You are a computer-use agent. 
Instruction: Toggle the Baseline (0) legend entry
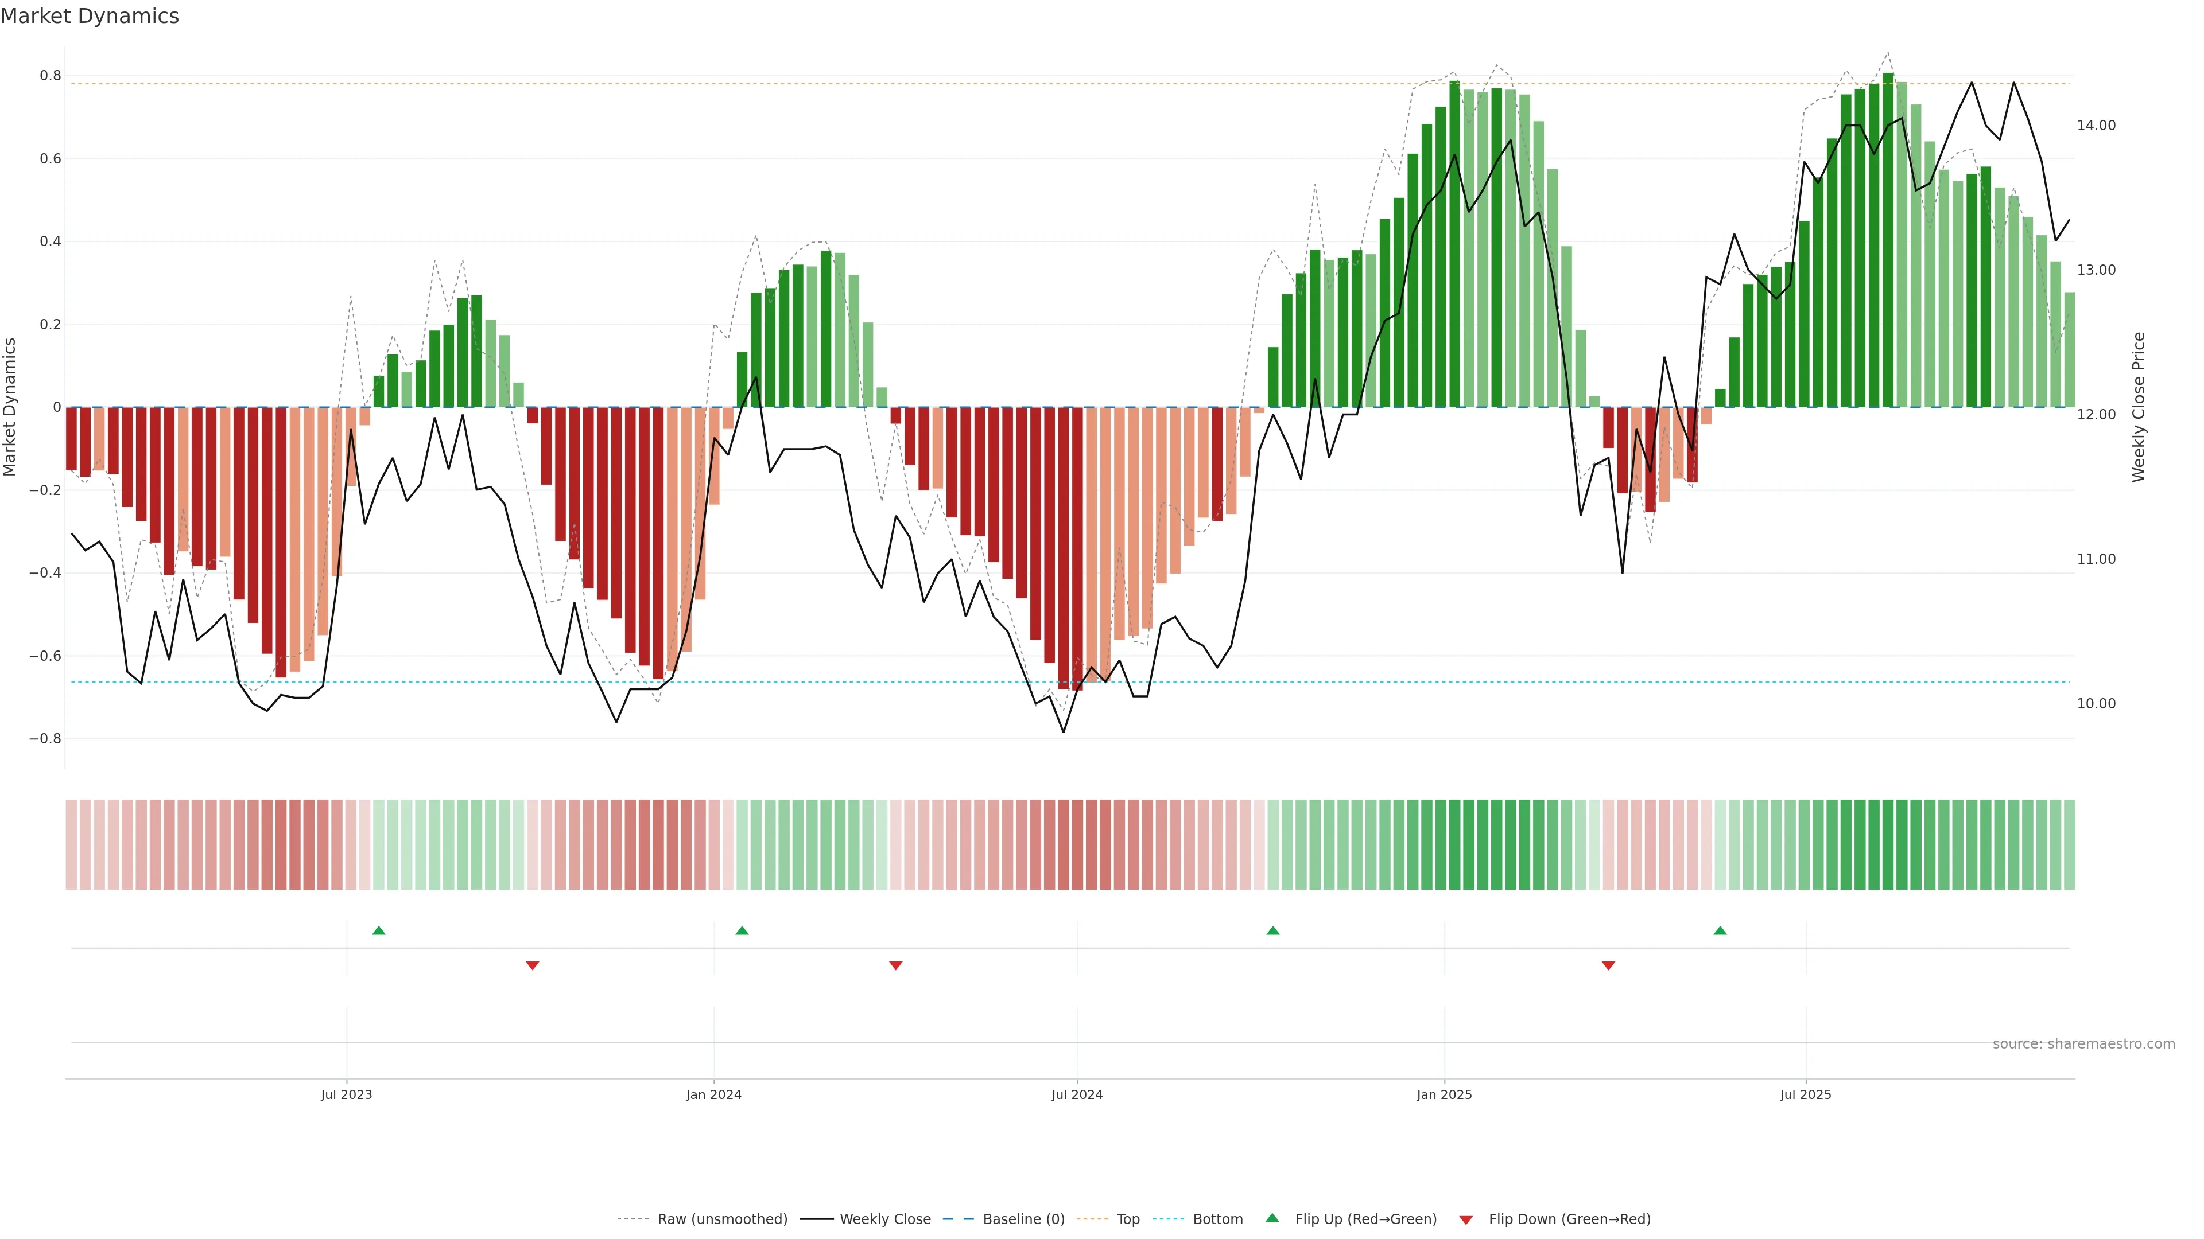1023,1219
